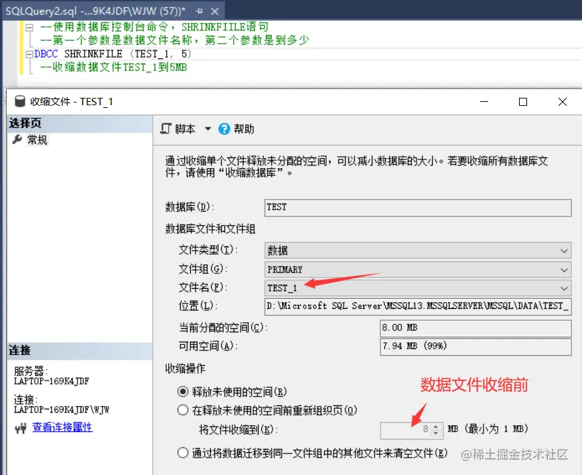Screen dimensions: 582x475
Task: Click the database icon in dialog title
Action: pyautogui.click(x=19, y=101)
